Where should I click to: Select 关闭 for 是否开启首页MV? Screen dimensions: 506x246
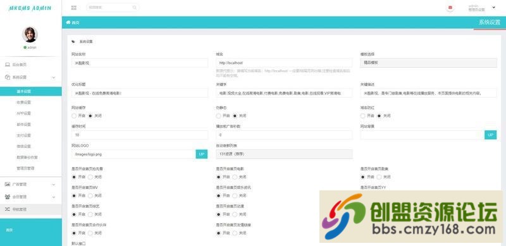tap(90, 195)
